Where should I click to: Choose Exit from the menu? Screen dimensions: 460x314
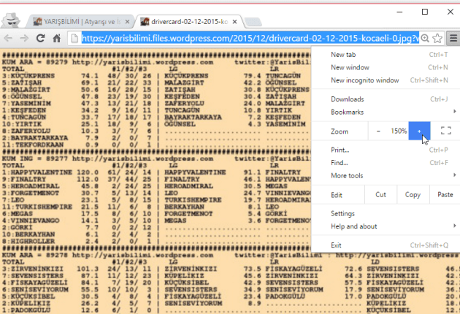pyautogui.click(x=386, y=245)
